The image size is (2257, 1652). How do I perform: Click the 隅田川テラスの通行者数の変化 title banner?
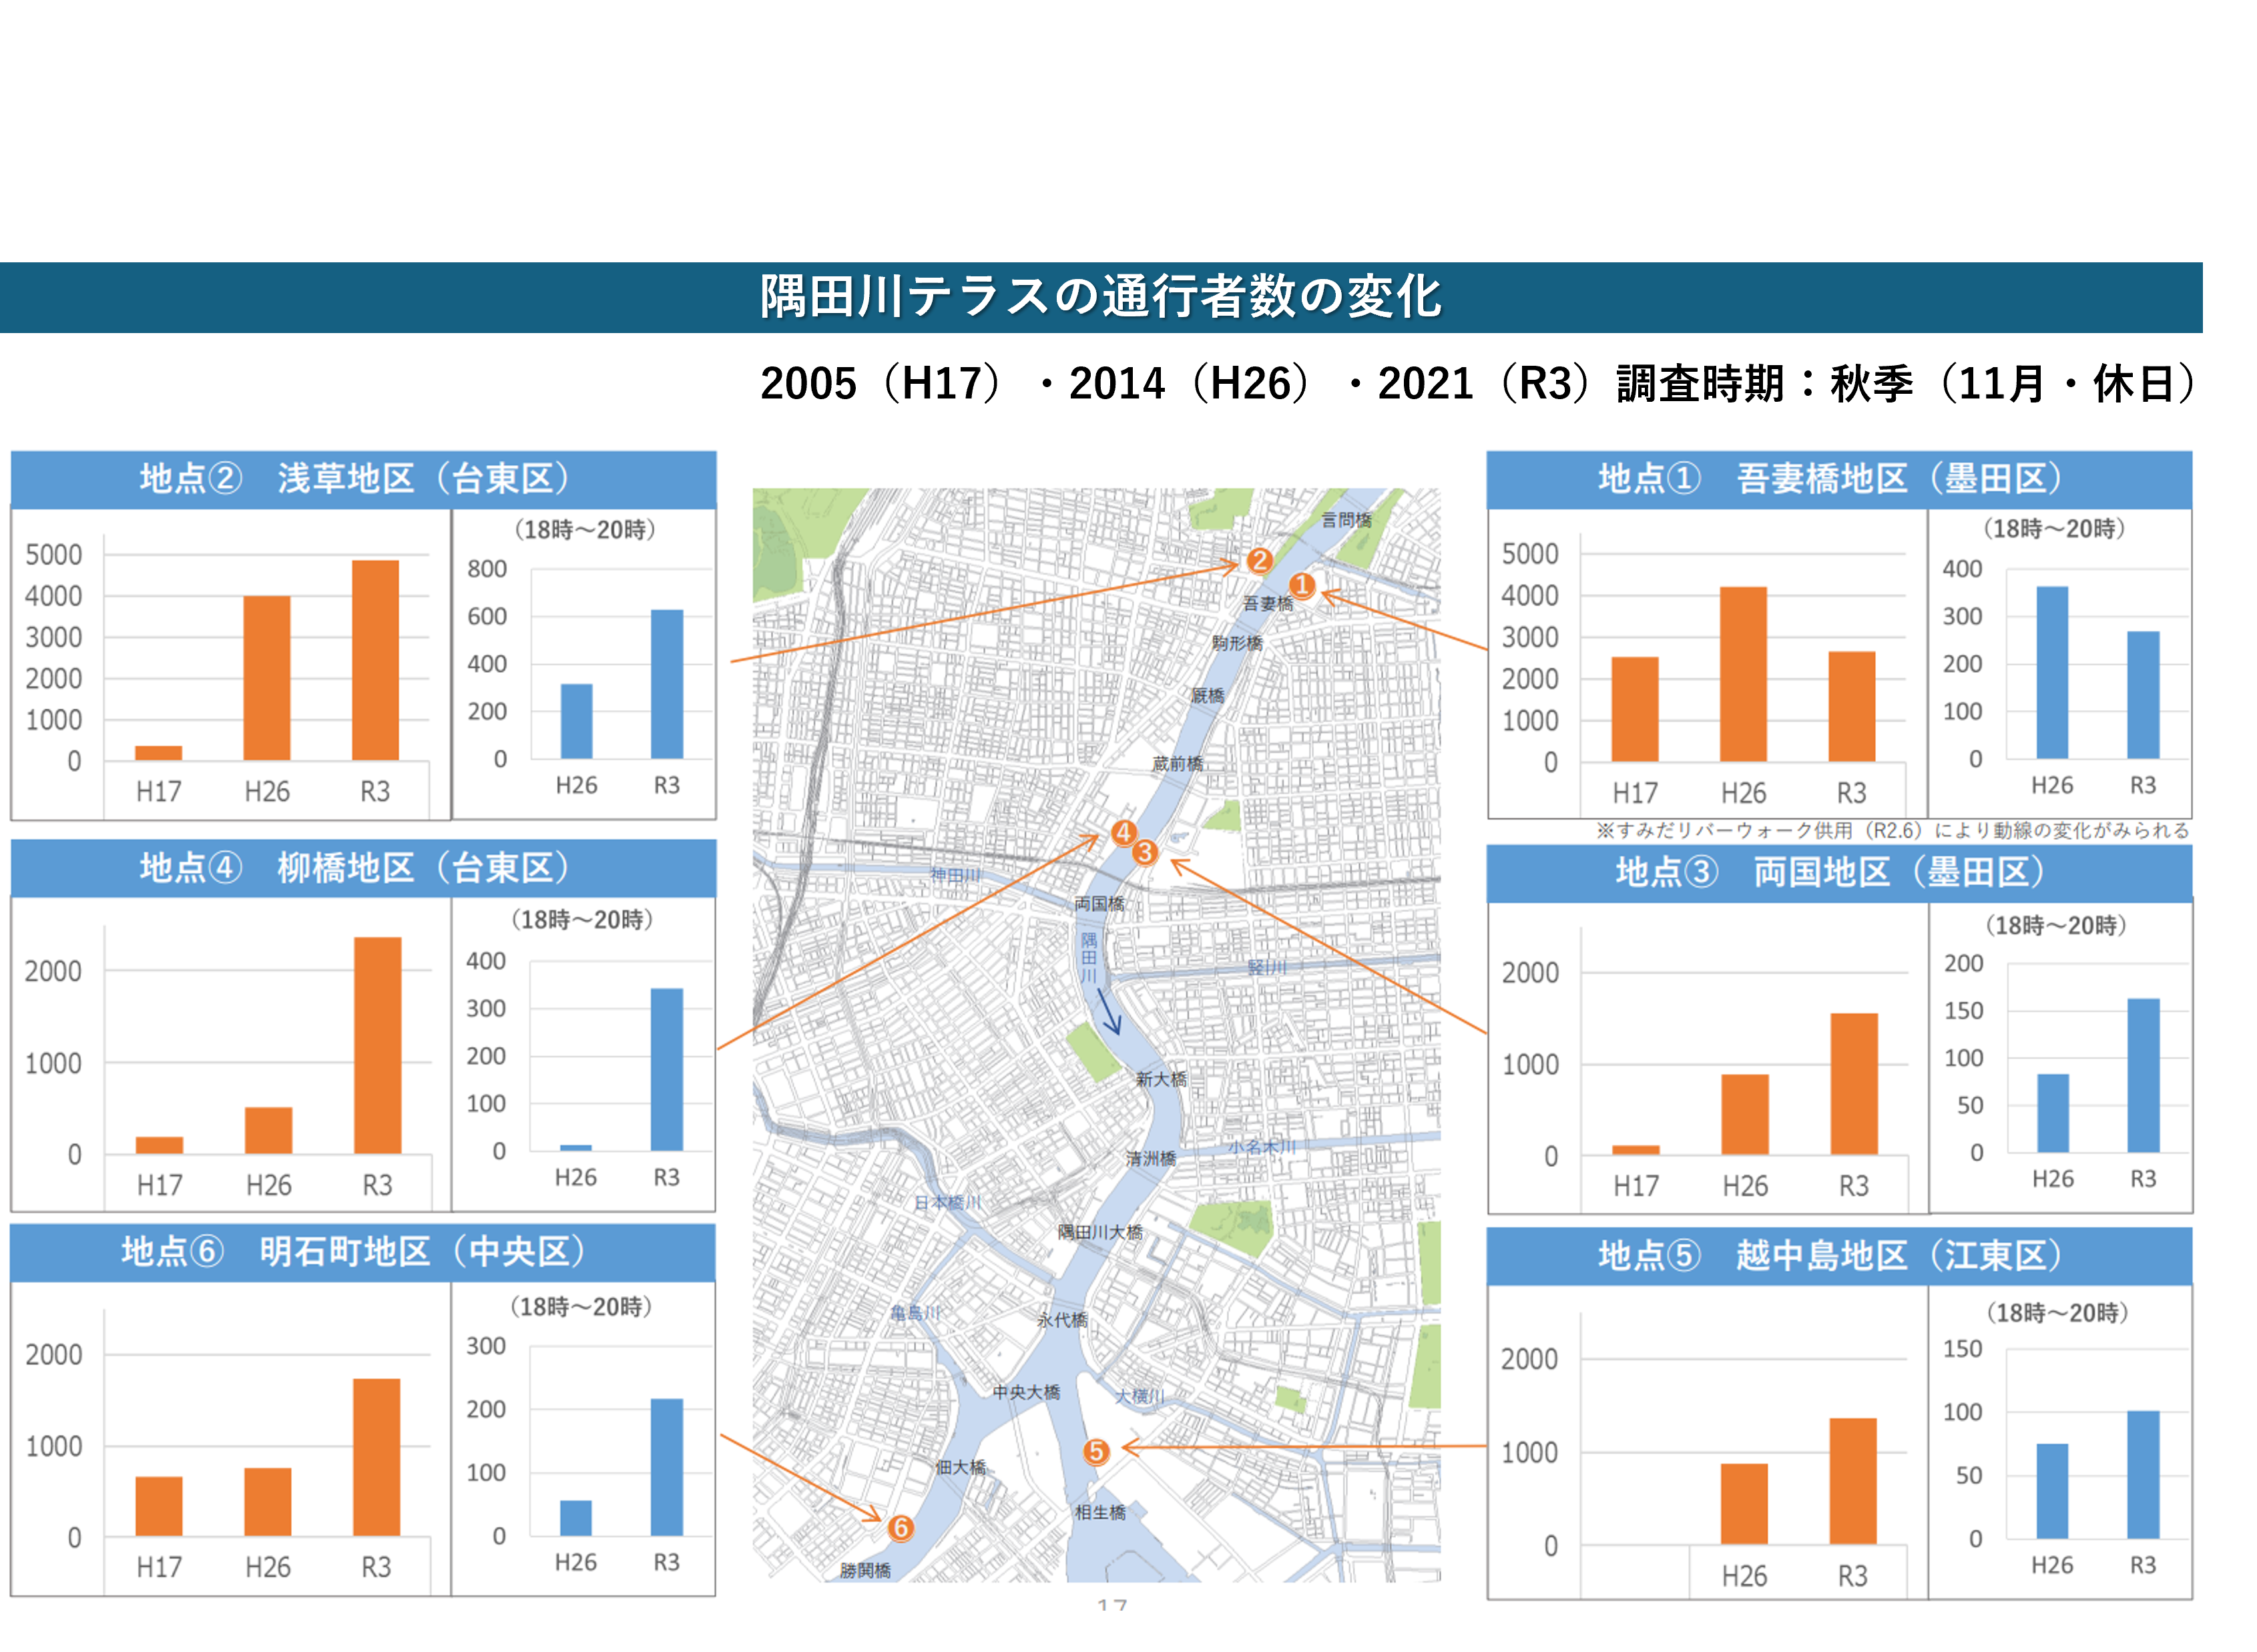[x=1100, y=297]
